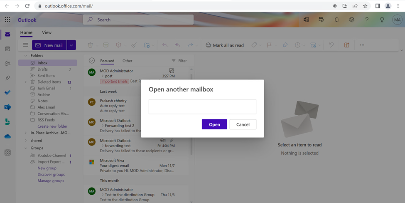Screen dimensions: 405x203
Task: Click the mailbox name input field
Action: [x=203, y=106]
